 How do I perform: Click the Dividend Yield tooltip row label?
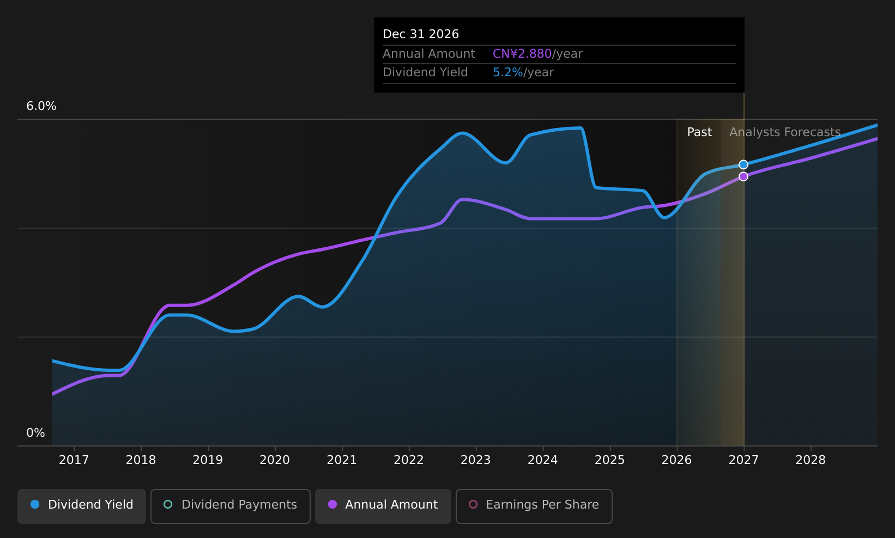coord(425,72)
